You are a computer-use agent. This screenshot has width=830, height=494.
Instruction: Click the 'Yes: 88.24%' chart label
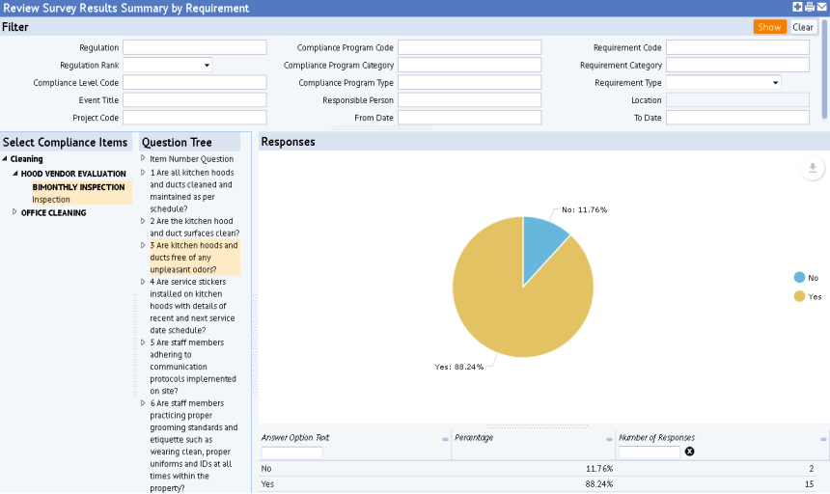pyautogui.click(x=459, y=367)
